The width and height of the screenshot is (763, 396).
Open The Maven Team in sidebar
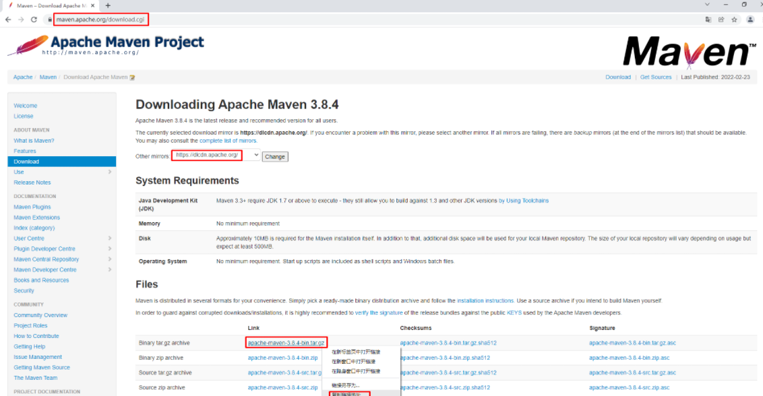(36, 378)
